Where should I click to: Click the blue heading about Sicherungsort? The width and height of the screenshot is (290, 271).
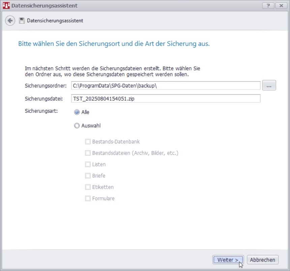(114, 44)
